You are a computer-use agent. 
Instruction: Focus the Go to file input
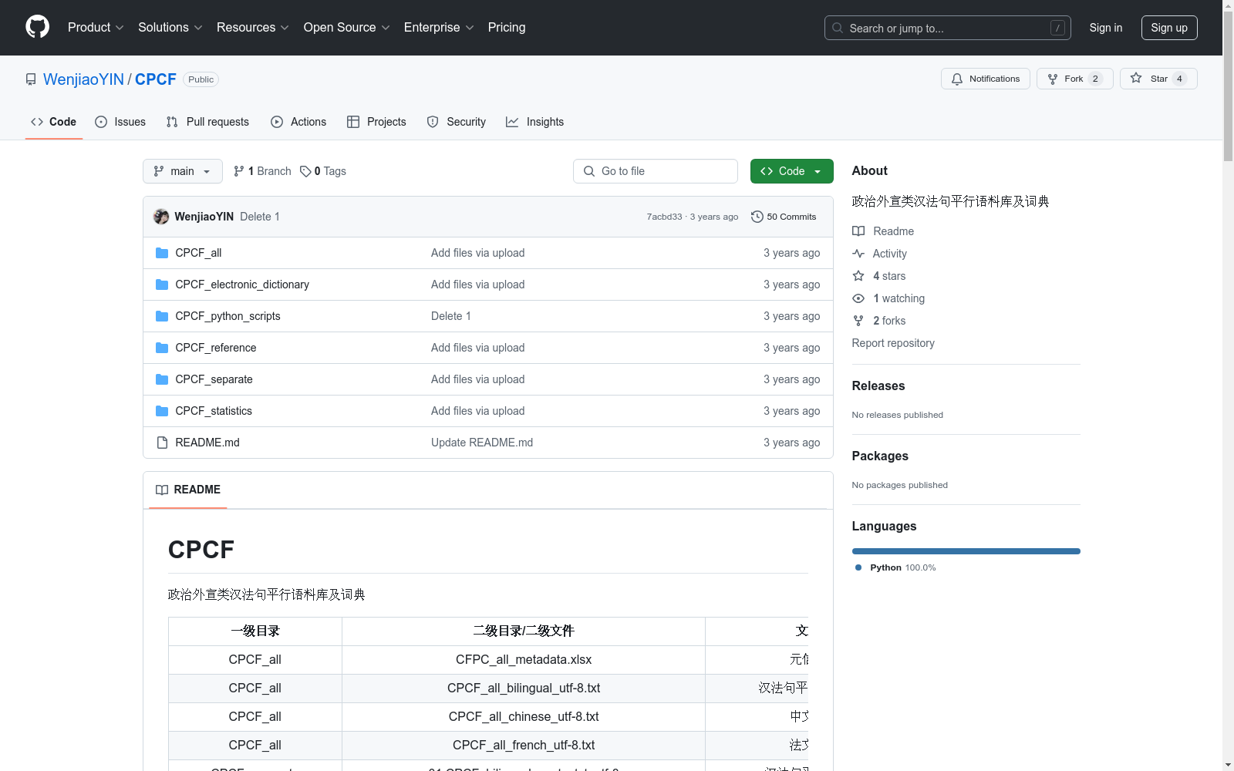pyautogui.click(x=656, y=171)
